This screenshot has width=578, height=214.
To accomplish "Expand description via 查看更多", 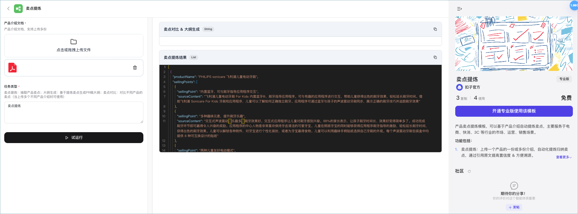I will (564, 157).
